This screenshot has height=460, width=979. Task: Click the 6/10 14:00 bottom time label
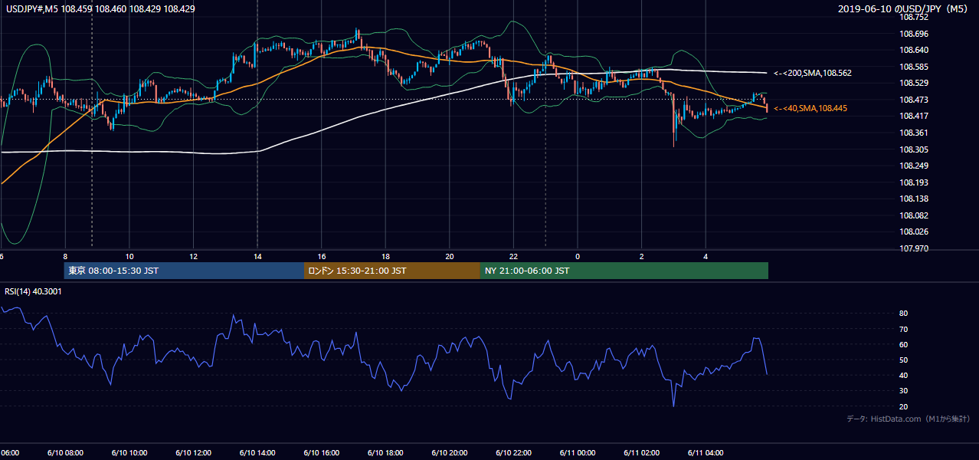click(x=257, y=453)
